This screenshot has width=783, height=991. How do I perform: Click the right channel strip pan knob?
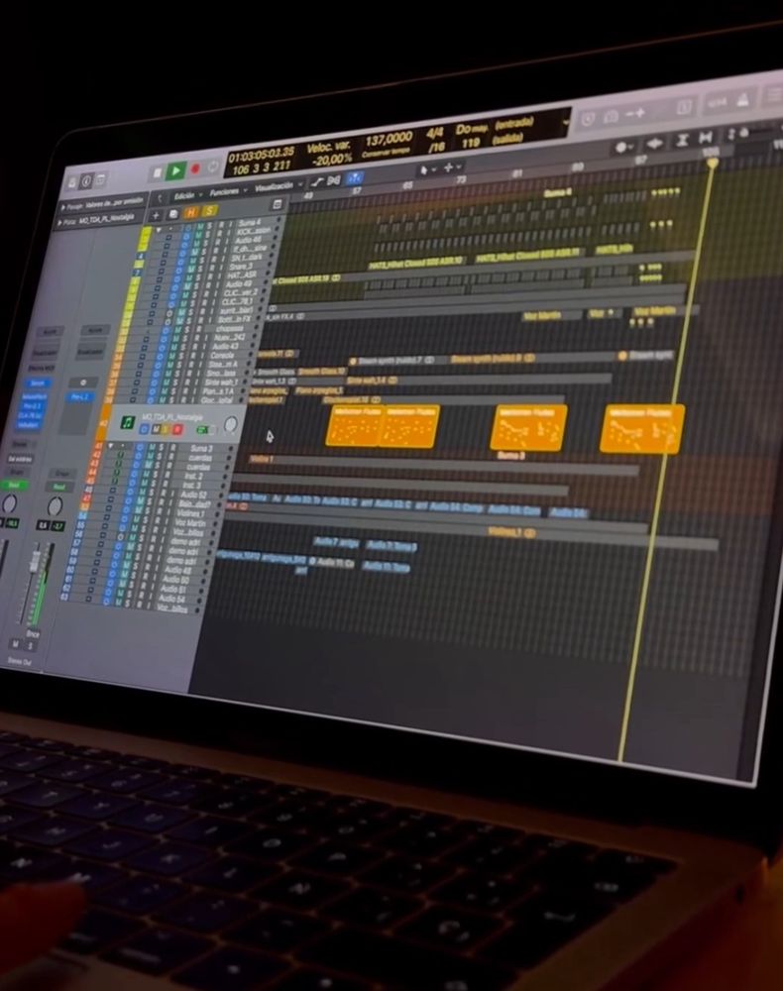[55, 505]
